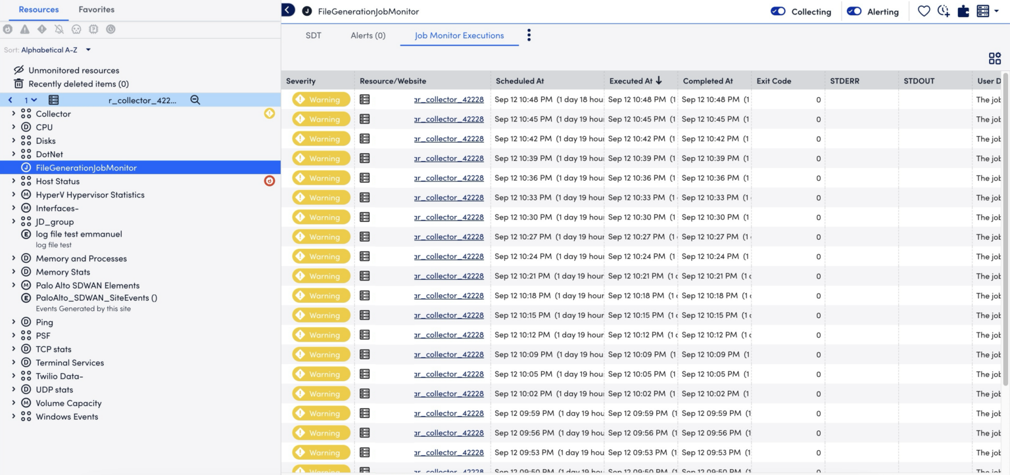Switch to the SDT tab
The width and height of the screenshot is (1010, 475).
click(x=314, y=35)
